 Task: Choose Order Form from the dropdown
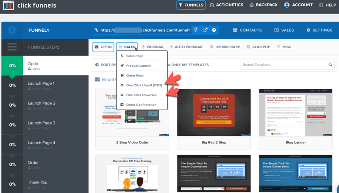(142, 75)
